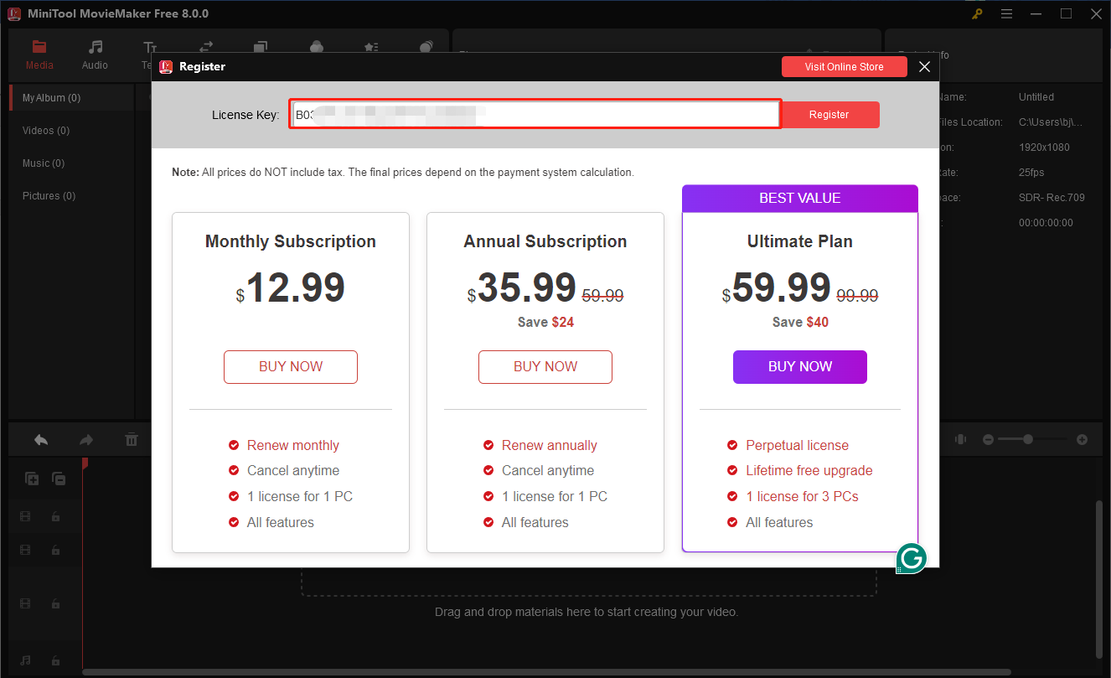Click the Undo arrow in timeline toolbar
Viewport: 1111px width, 678px height.
pos(41,439)
